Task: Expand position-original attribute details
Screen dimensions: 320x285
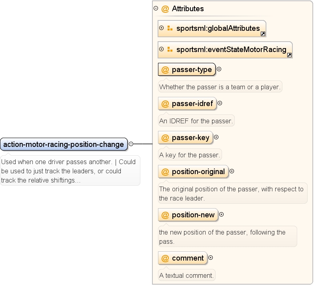Action: tap(232, 171)
